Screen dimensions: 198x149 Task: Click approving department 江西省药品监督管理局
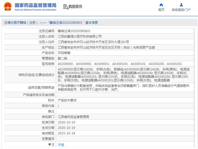(x=73, y=117)
